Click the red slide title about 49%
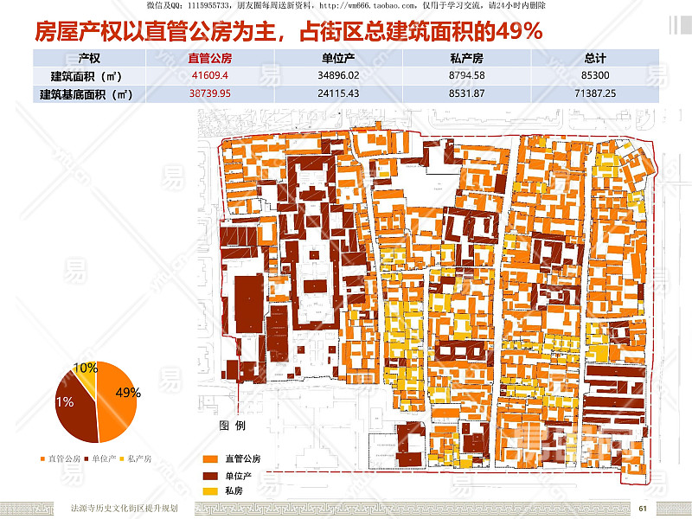 (288, 32)
